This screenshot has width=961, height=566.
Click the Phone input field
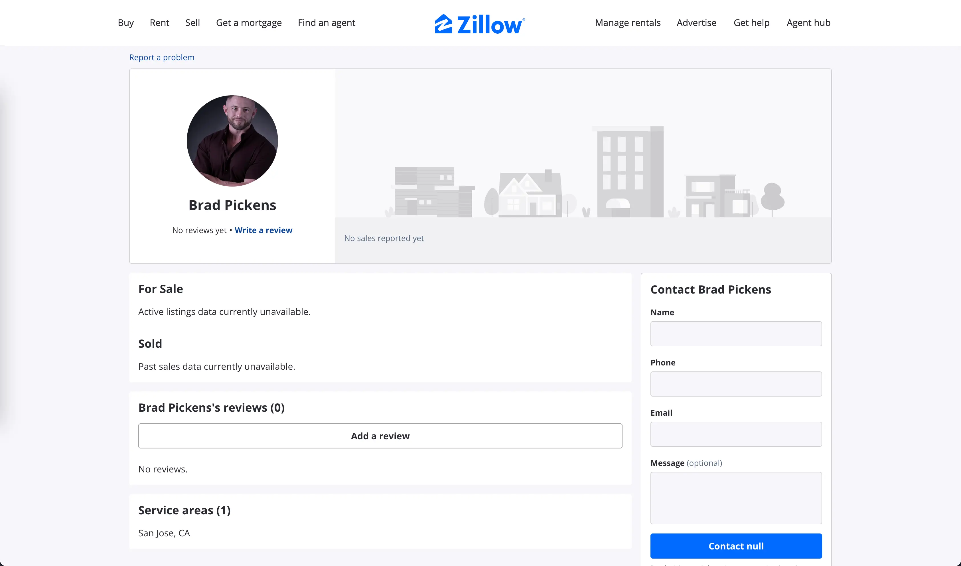(x=736, y=384)
